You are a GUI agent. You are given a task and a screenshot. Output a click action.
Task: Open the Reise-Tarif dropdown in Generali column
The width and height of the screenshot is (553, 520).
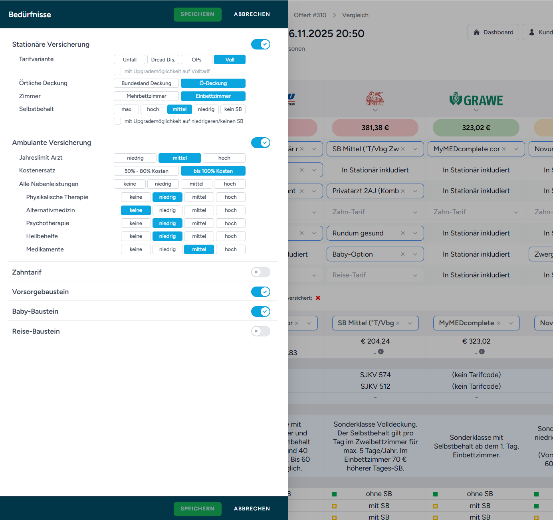coord(415,275)
